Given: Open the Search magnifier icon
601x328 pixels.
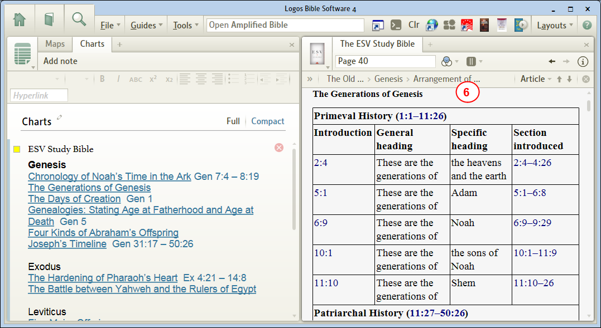Looking at the screenshot, I should click(x=79, y=19).
